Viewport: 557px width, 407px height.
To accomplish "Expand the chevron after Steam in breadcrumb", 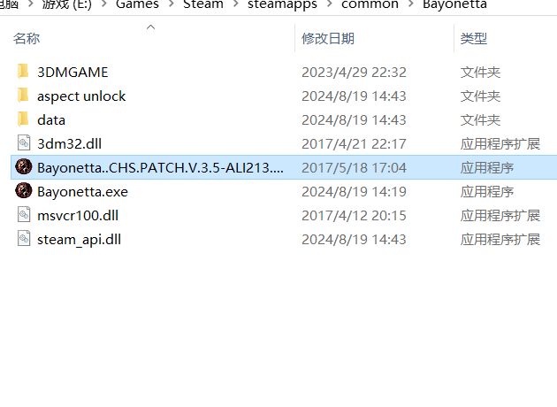I will pos(236,4).
